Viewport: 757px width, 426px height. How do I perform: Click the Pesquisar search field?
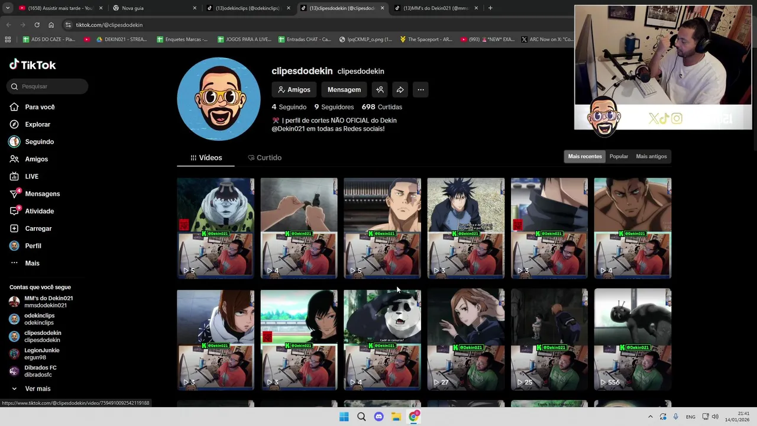[x=48, y=86]
